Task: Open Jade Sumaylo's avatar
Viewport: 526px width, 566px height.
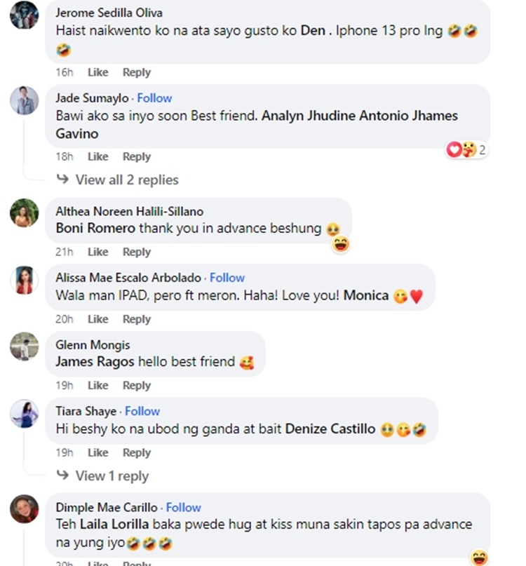Action: click(x=24, y=100)
